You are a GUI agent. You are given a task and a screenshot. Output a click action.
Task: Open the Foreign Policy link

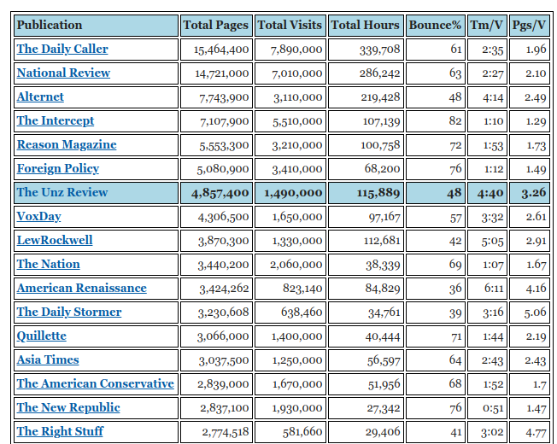coord(58,168)
